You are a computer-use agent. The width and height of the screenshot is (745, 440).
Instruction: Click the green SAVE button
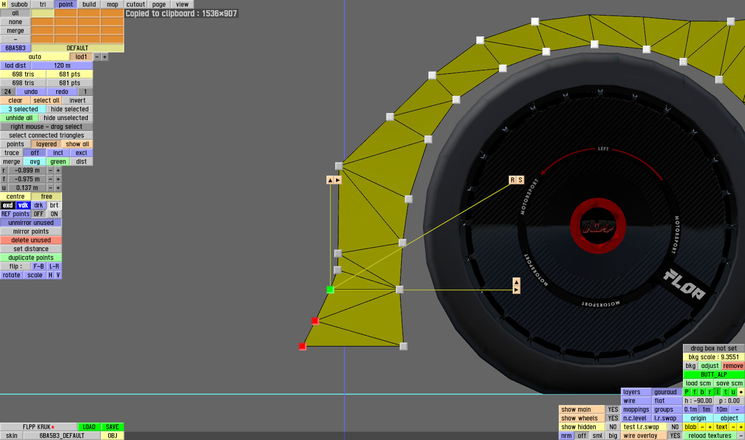[113, 427]
